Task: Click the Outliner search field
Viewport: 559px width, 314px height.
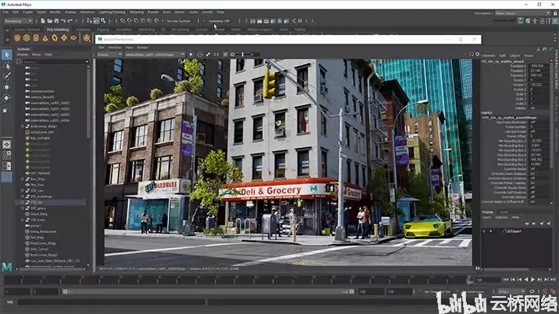Action: (56, 62)
